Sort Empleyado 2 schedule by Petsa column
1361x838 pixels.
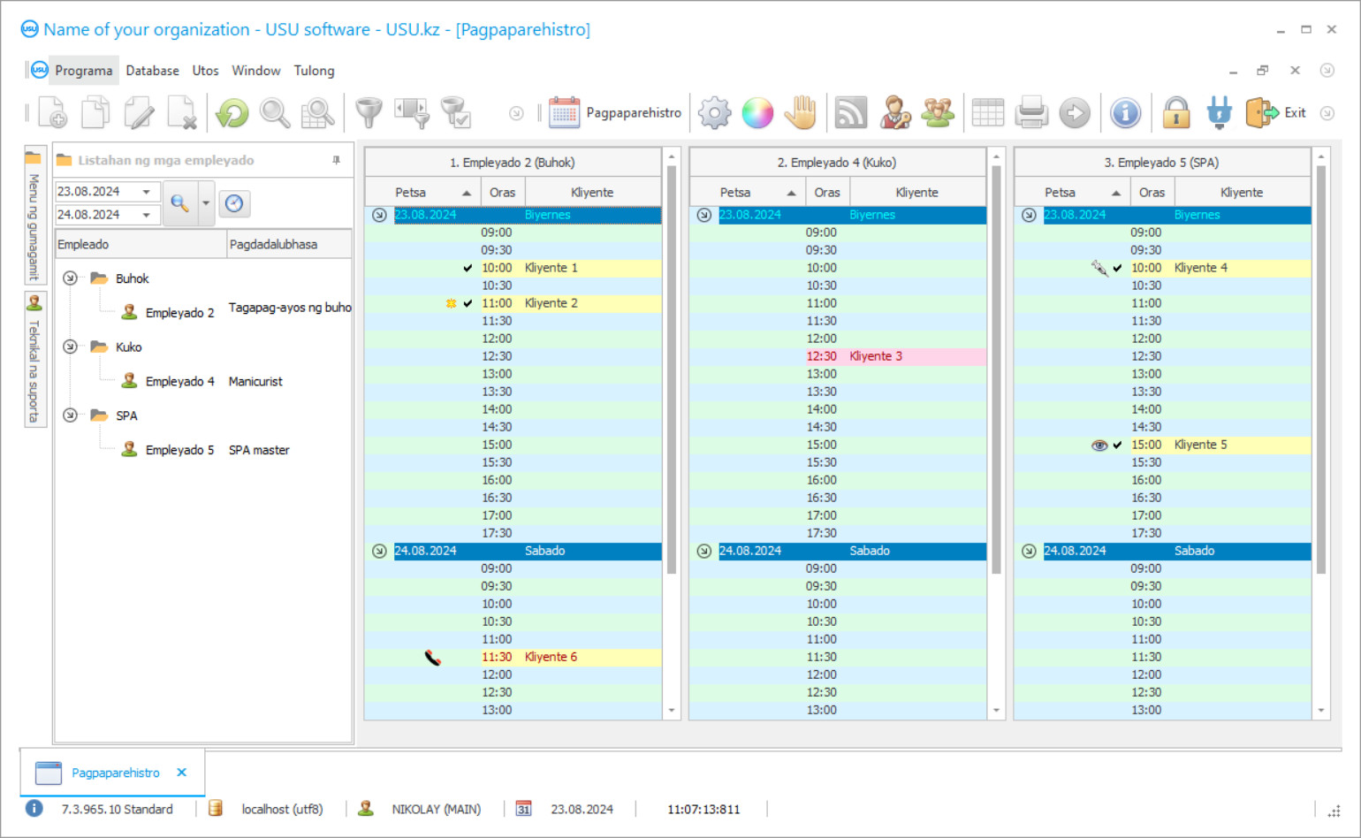[422, 193]
